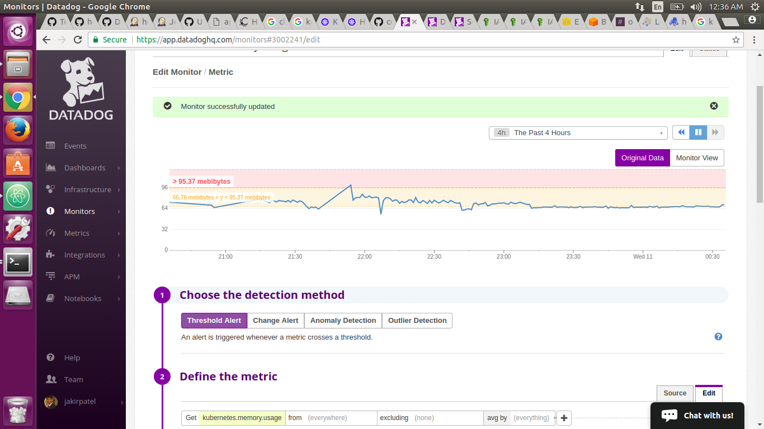Click the 'from (everywhere)' scope field
Viewport: 764px width, 429px height.
(331, 418)
